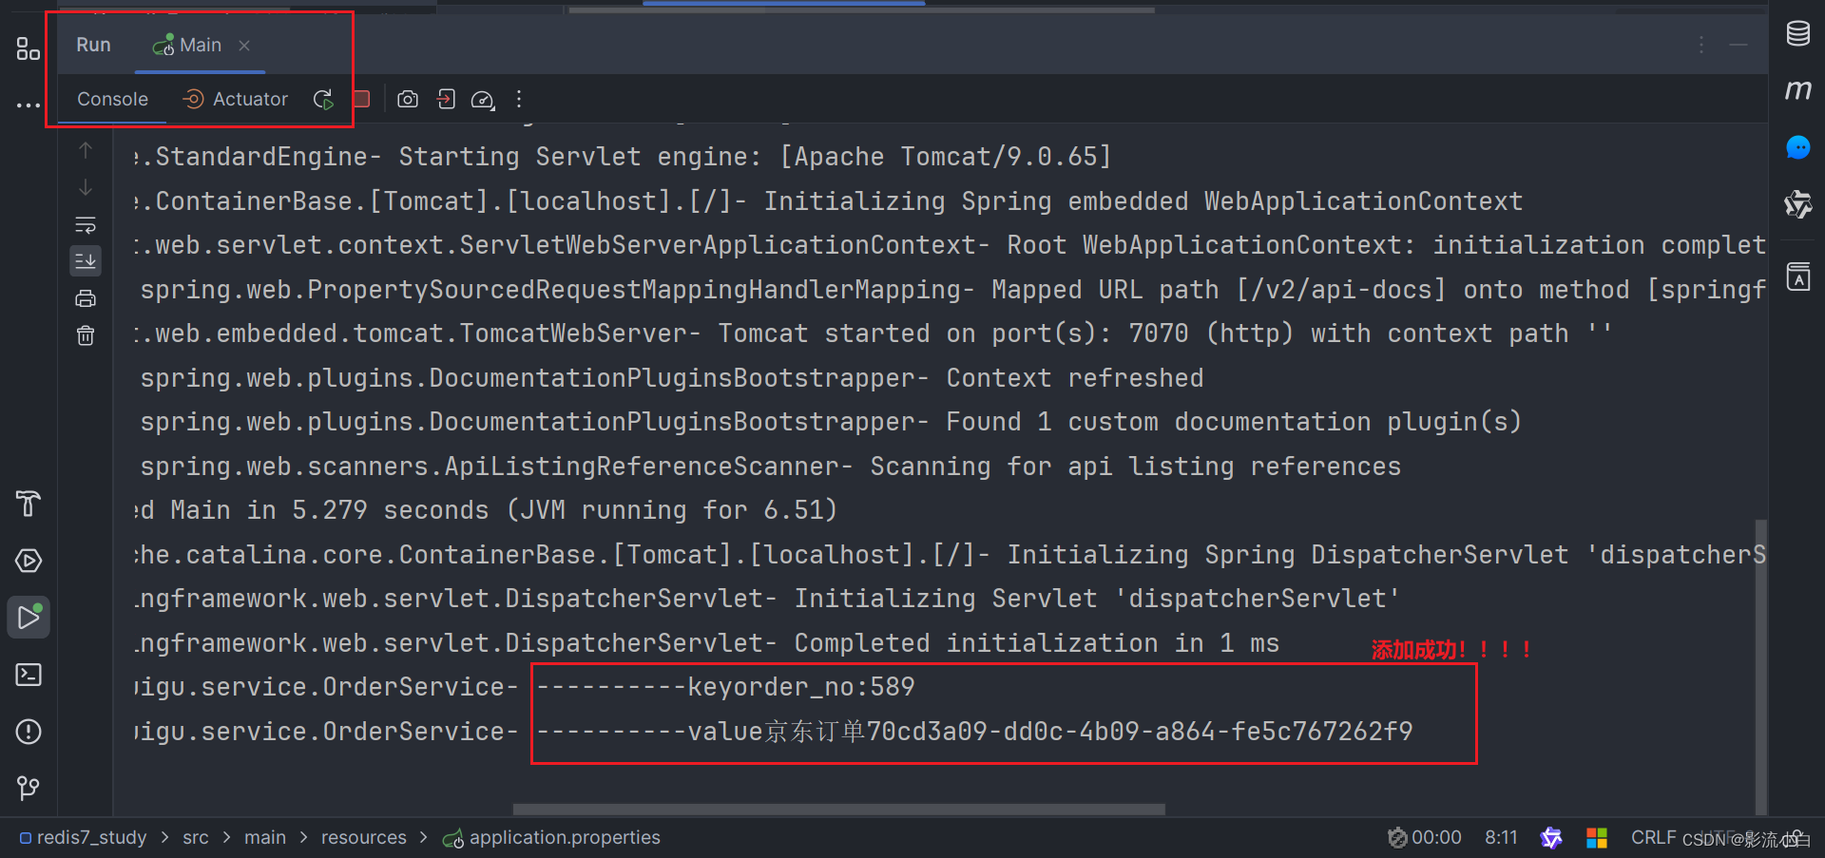This screenshot has height=858, width=1825.
Task: Open application.properties from the breadcrumb
Action: point(565,837)
